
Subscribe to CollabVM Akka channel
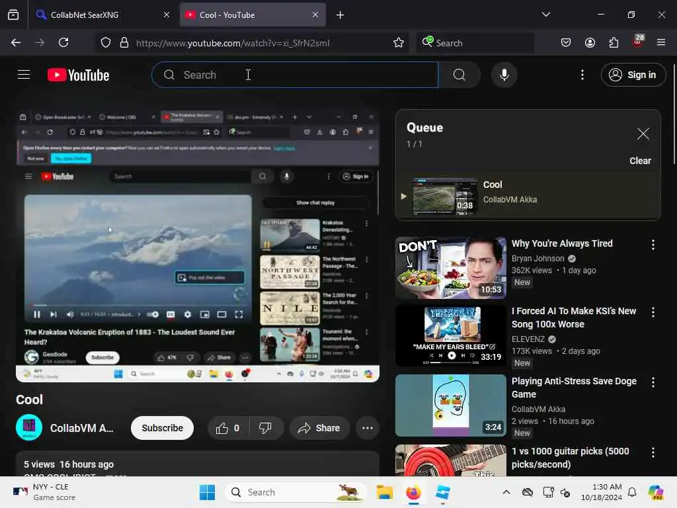click(x=163, y=428)
